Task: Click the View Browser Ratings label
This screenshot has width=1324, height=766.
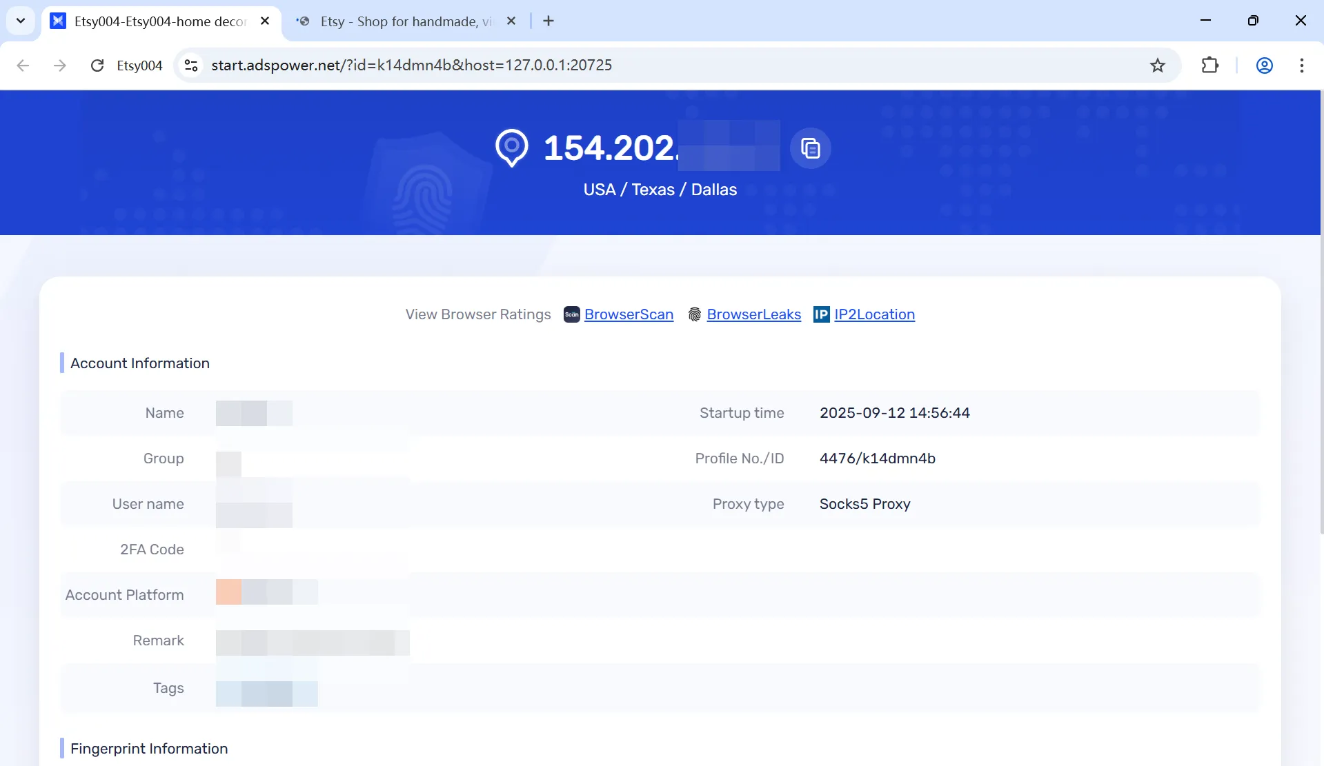Action: tap(477, 314)
